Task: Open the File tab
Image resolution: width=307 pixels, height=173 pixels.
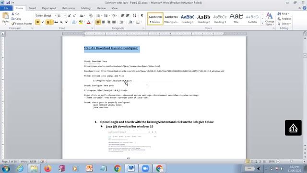Action: (6, 8)
